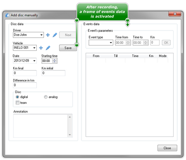Click into the event Km input field
The width and height of the screenshot is (186, 160).
coord(155,43)
